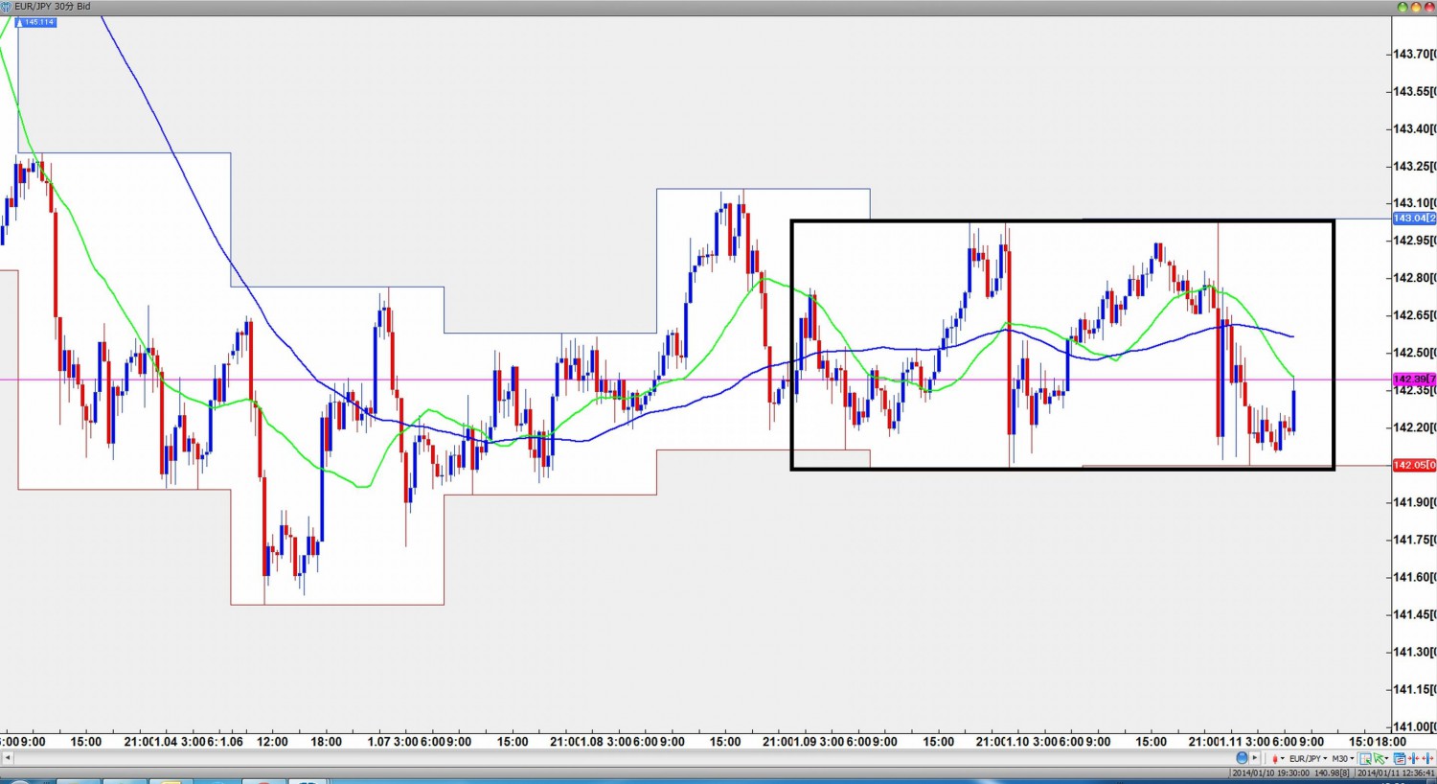Click the 2014/01/11 12:36:41 status bar clock
Viewport: 1437px width, 784px height.
tap(1395, 772)
